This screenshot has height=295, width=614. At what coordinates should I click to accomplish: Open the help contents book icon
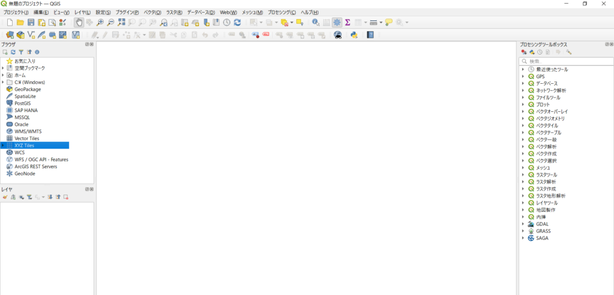click(x=371, y=35)
